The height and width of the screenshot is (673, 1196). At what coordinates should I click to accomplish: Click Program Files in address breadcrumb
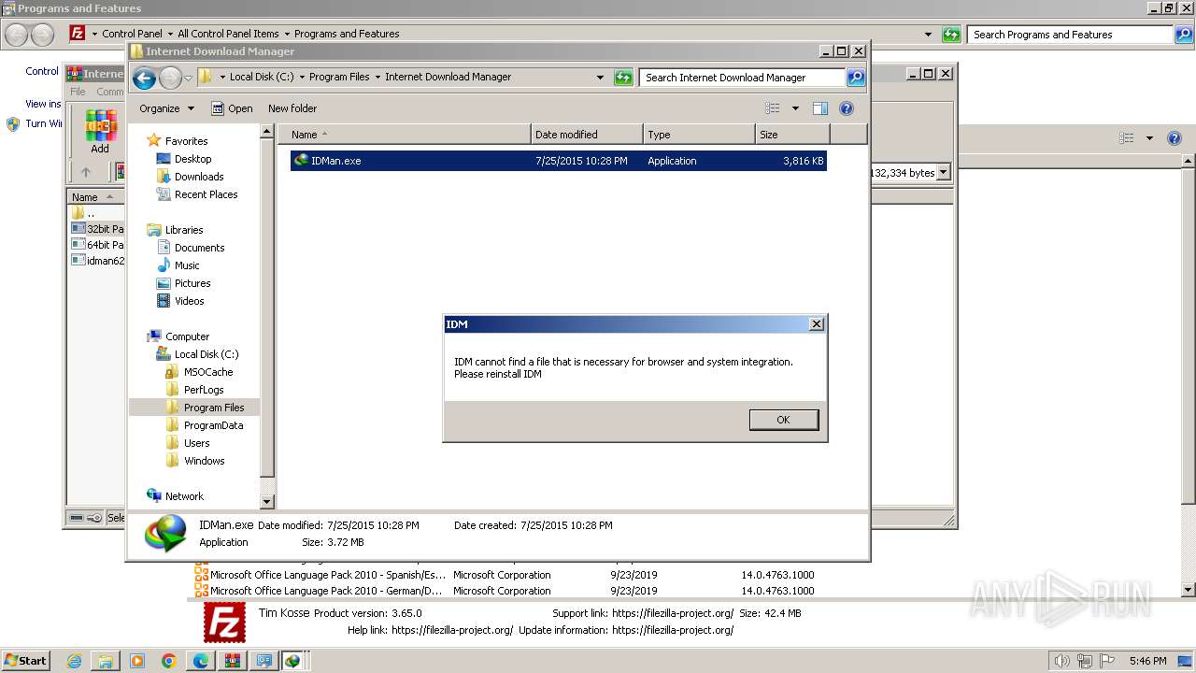(339, 78)
